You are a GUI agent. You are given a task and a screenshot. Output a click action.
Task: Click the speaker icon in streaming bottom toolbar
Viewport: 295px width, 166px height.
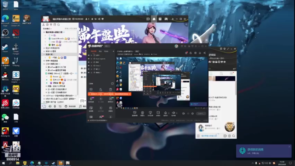click(x=173, y=114)
